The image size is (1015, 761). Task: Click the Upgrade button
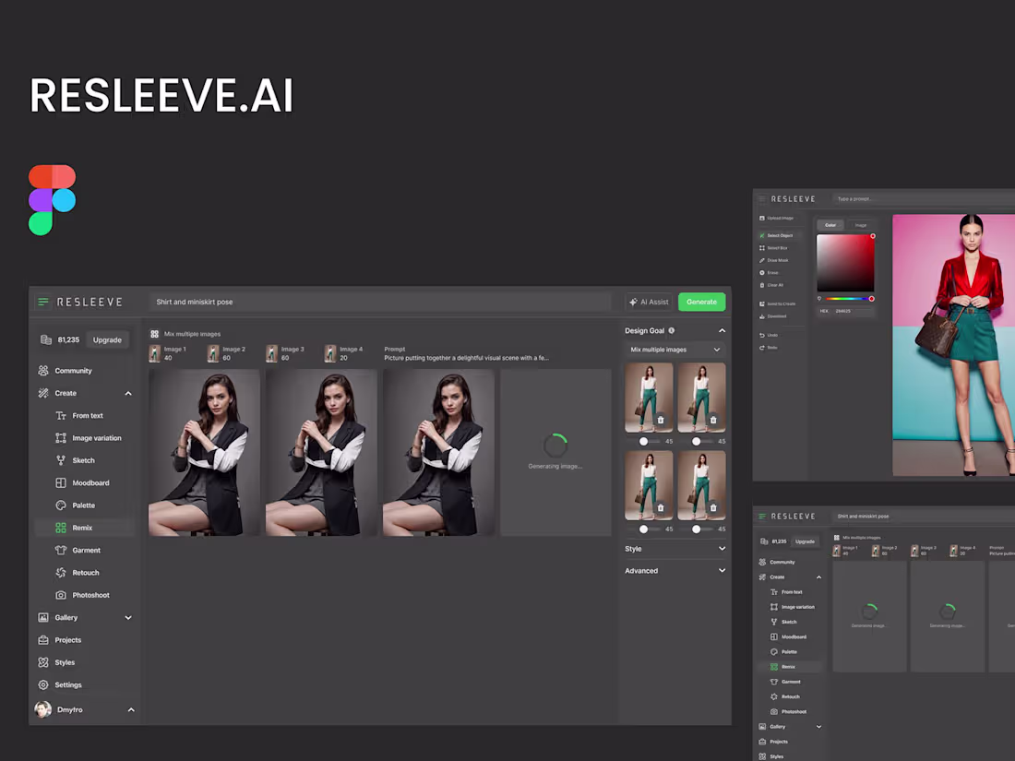[108, 339]
